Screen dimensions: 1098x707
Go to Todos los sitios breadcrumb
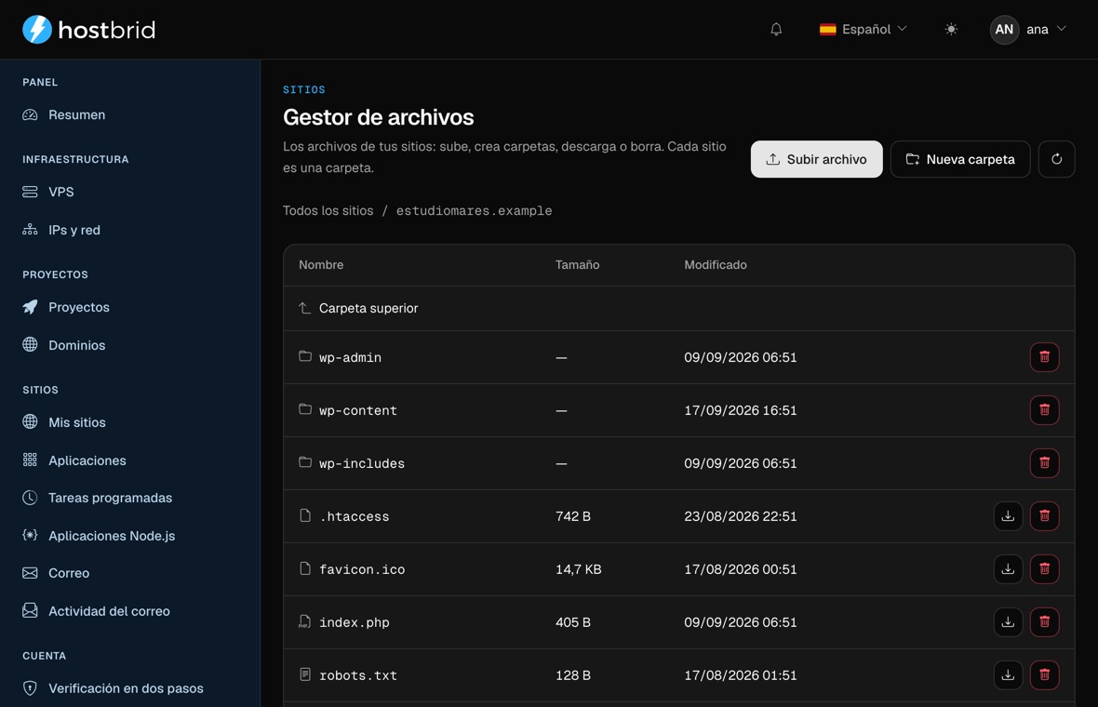328,210
